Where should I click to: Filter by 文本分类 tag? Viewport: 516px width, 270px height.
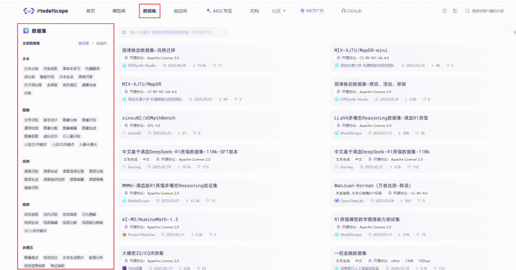click(31, 69)
